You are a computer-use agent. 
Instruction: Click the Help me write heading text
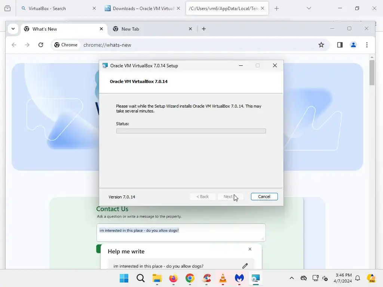point(126,251)
